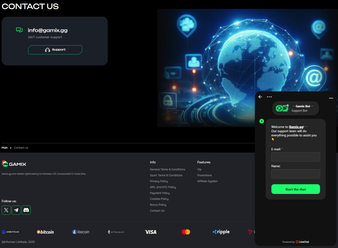Open the Privacy Policy footer link
The width and height of the screenshot is (338, 248).
pos(159,181)
